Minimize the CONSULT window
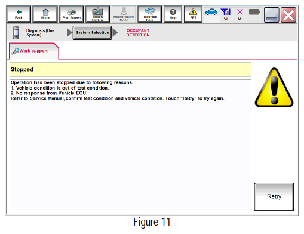 pyautogui.click(x=272, y=15)
